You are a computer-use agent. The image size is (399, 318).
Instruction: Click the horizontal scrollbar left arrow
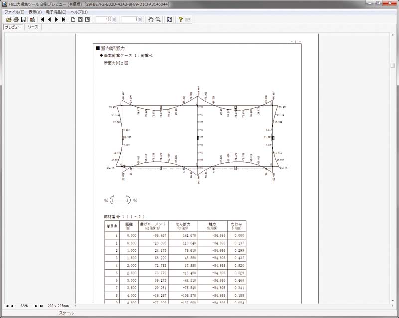point(75,305)
